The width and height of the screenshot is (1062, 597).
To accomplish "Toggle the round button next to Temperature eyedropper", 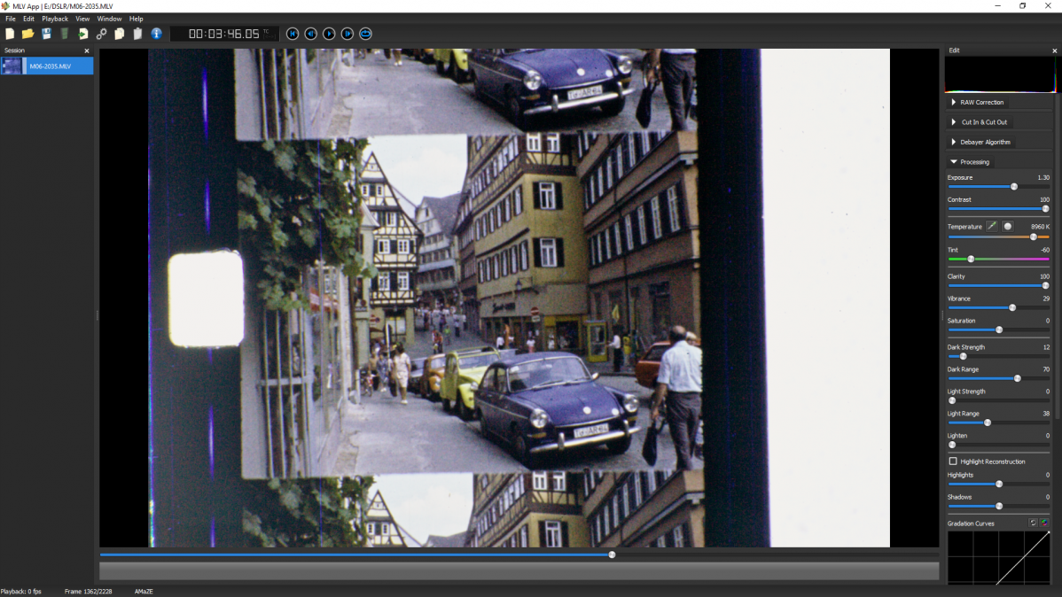I will [1008, 226].
